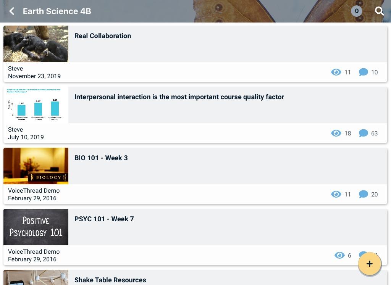Select the PSYC 101 - Week 7 title
This screenshot has height=285, width=391.
(104, 219)
